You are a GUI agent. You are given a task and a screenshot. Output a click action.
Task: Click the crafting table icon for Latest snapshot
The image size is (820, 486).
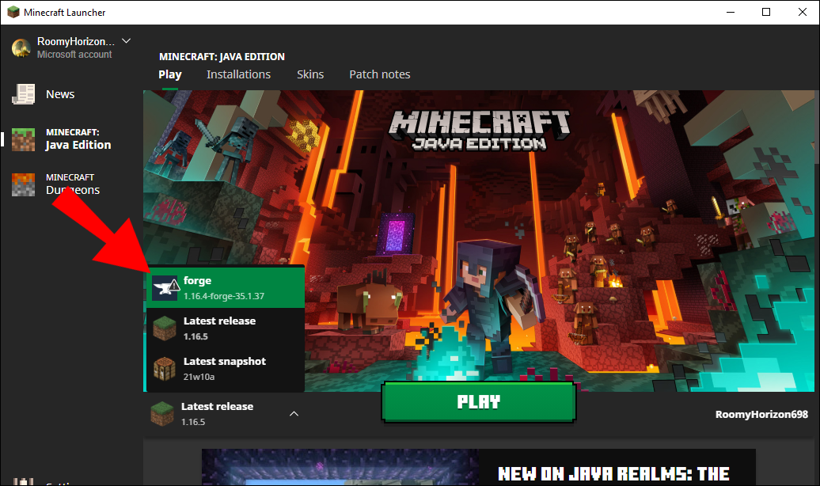(x=164, y=369)
